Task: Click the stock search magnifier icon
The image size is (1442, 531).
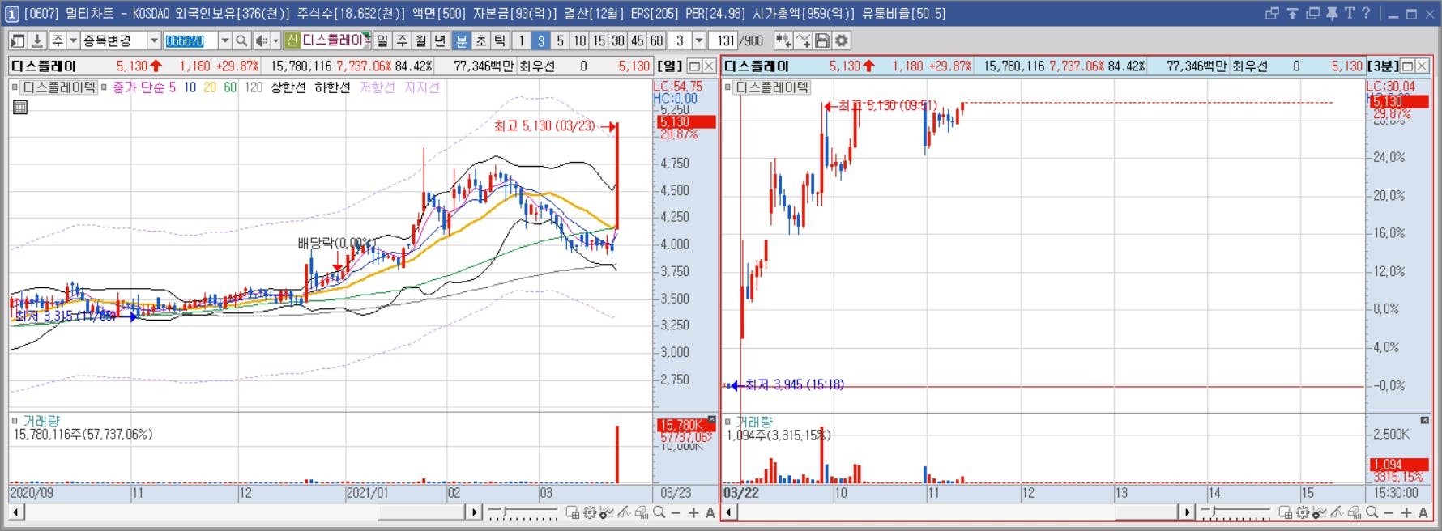Action: [241, 40]
